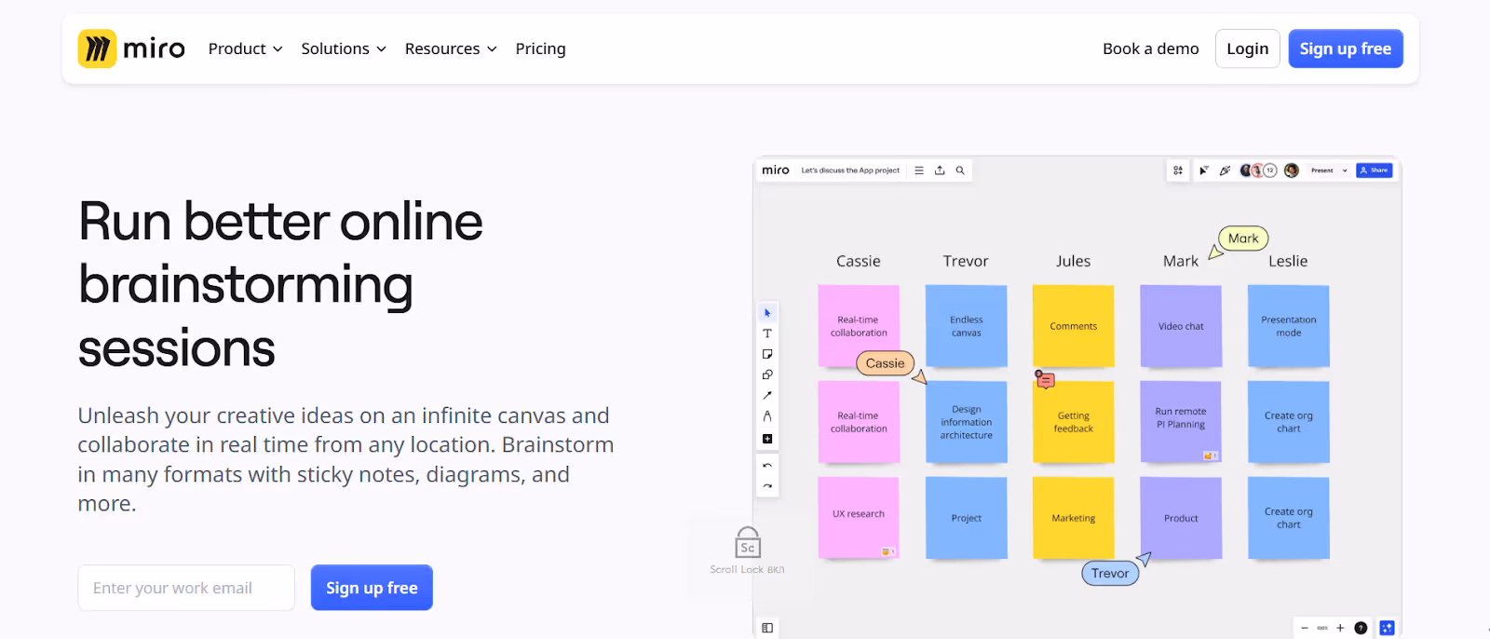
Task: Click the export upload icon on board
Action: click(x=940, y=170)
